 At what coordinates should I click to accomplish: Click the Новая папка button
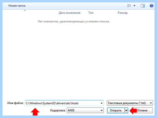click(17, 6)
